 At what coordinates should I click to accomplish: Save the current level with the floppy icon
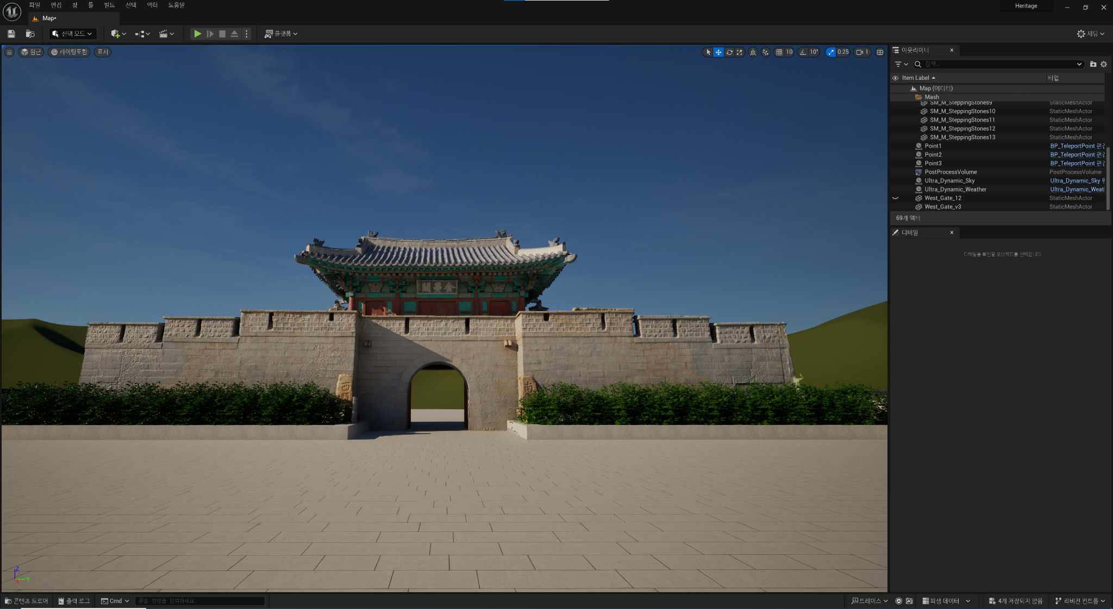pyautogui.click(x=11, y=34)
